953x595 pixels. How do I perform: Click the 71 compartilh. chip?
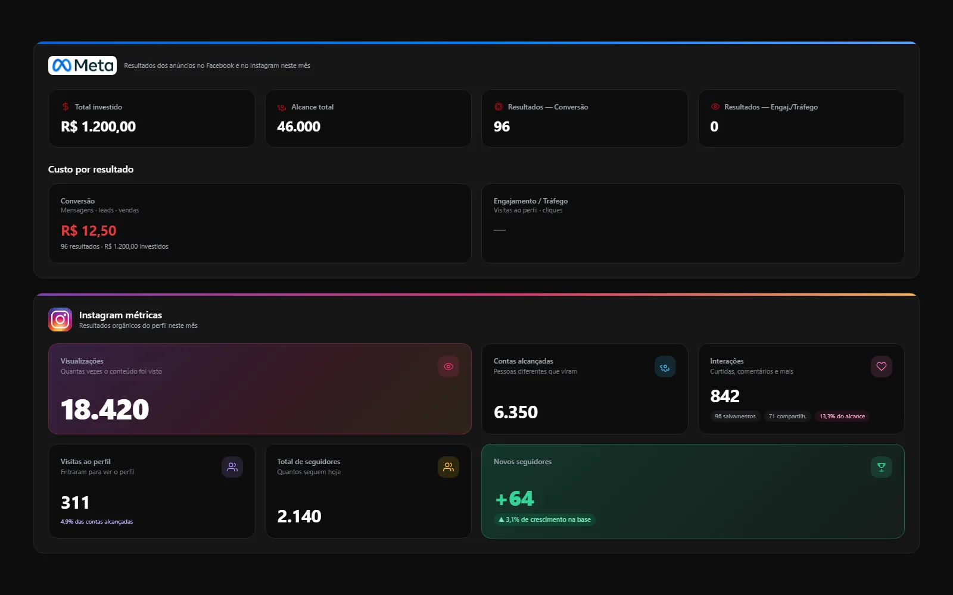click(x=787, y=416)
